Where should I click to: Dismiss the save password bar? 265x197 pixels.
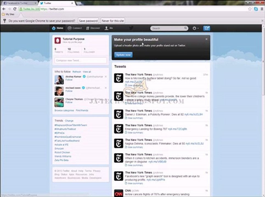click(262, 21)
